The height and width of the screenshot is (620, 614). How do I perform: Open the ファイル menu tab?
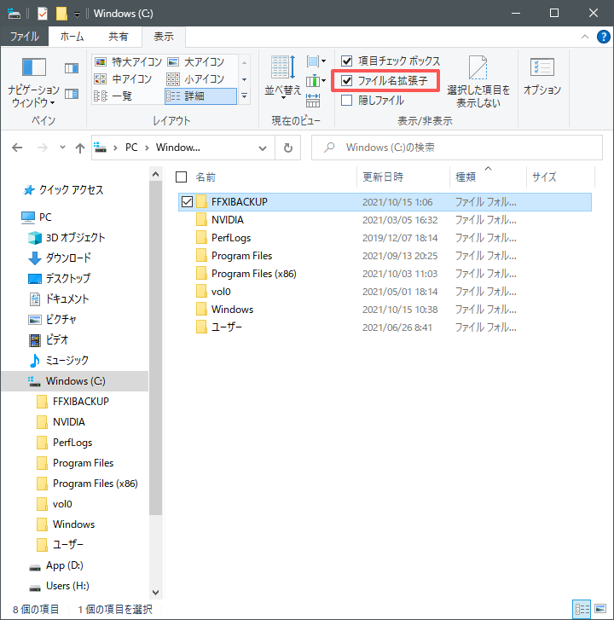[x=24, y=37]
